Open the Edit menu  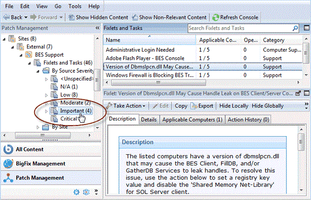click(24, 6)
